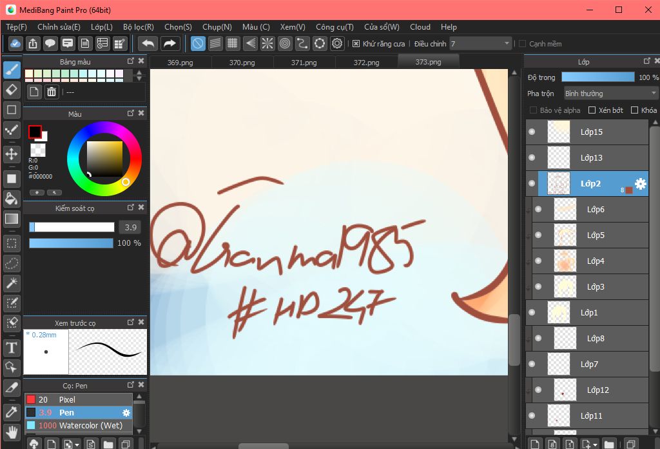The width and height of the screenshot is (660, 449).
Task: Enable Xén bớt clipping checkbox
Action: pos(592,110)
